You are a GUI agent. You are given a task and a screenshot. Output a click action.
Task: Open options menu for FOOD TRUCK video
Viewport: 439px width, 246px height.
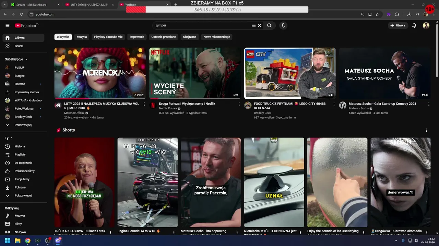pos(334,104)
